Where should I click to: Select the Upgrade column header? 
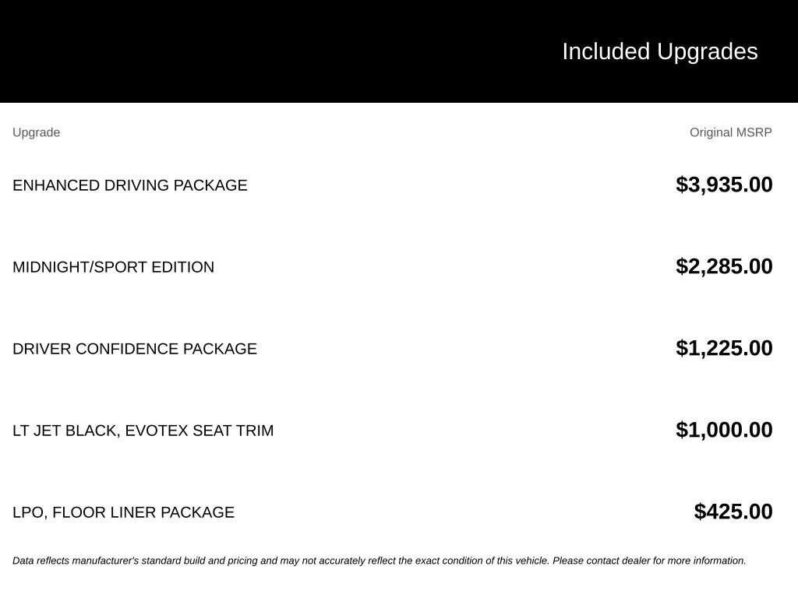point(36,132)
